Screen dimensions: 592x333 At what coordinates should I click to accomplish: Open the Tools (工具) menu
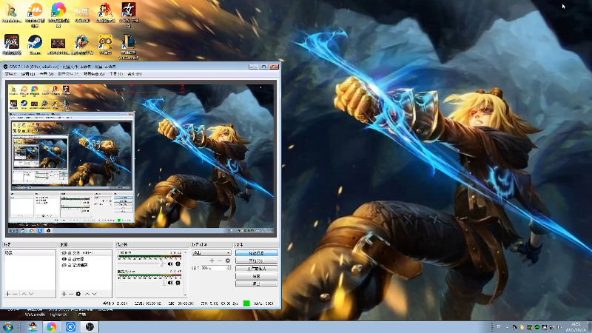coord(116,74)
